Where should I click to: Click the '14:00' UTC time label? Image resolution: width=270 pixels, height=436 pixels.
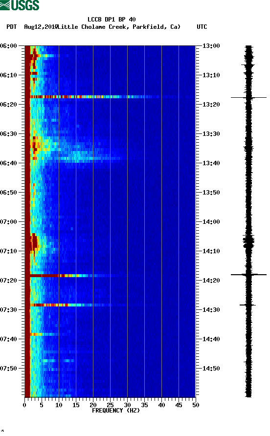211,222
